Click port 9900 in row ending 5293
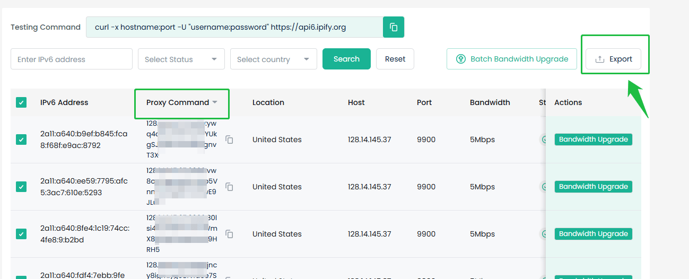689x279 pixels. pos(426,187)
